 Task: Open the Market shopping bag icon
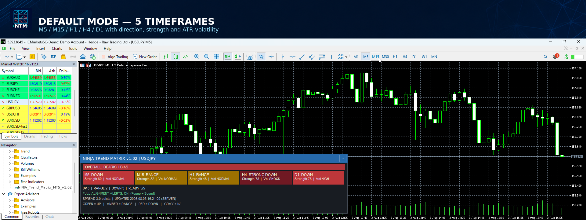point(63,57)
